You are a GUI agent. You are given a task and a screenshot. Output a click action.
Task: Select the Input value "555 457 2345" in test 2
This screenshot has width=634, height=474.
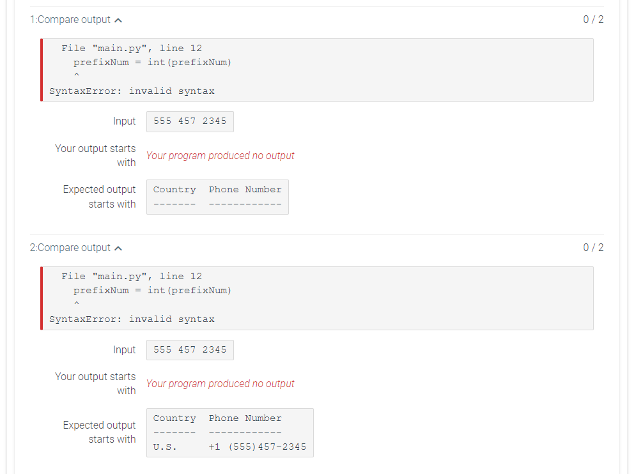tap(190, 350)
